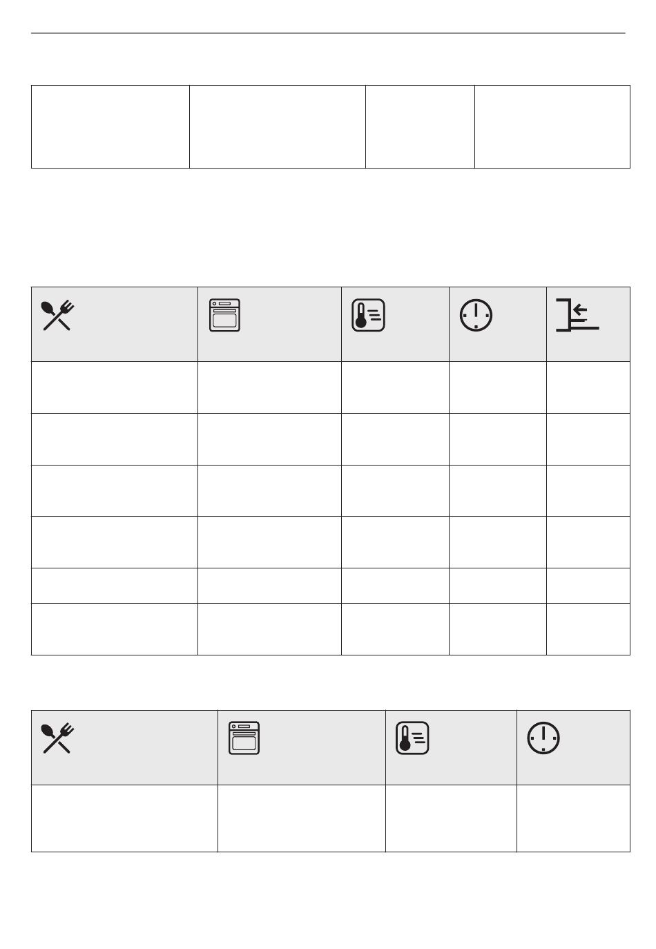Viewport: 656px width, 949px height.
Task: Click the shelf position arrow icon
Action: [x=577, y=316]
